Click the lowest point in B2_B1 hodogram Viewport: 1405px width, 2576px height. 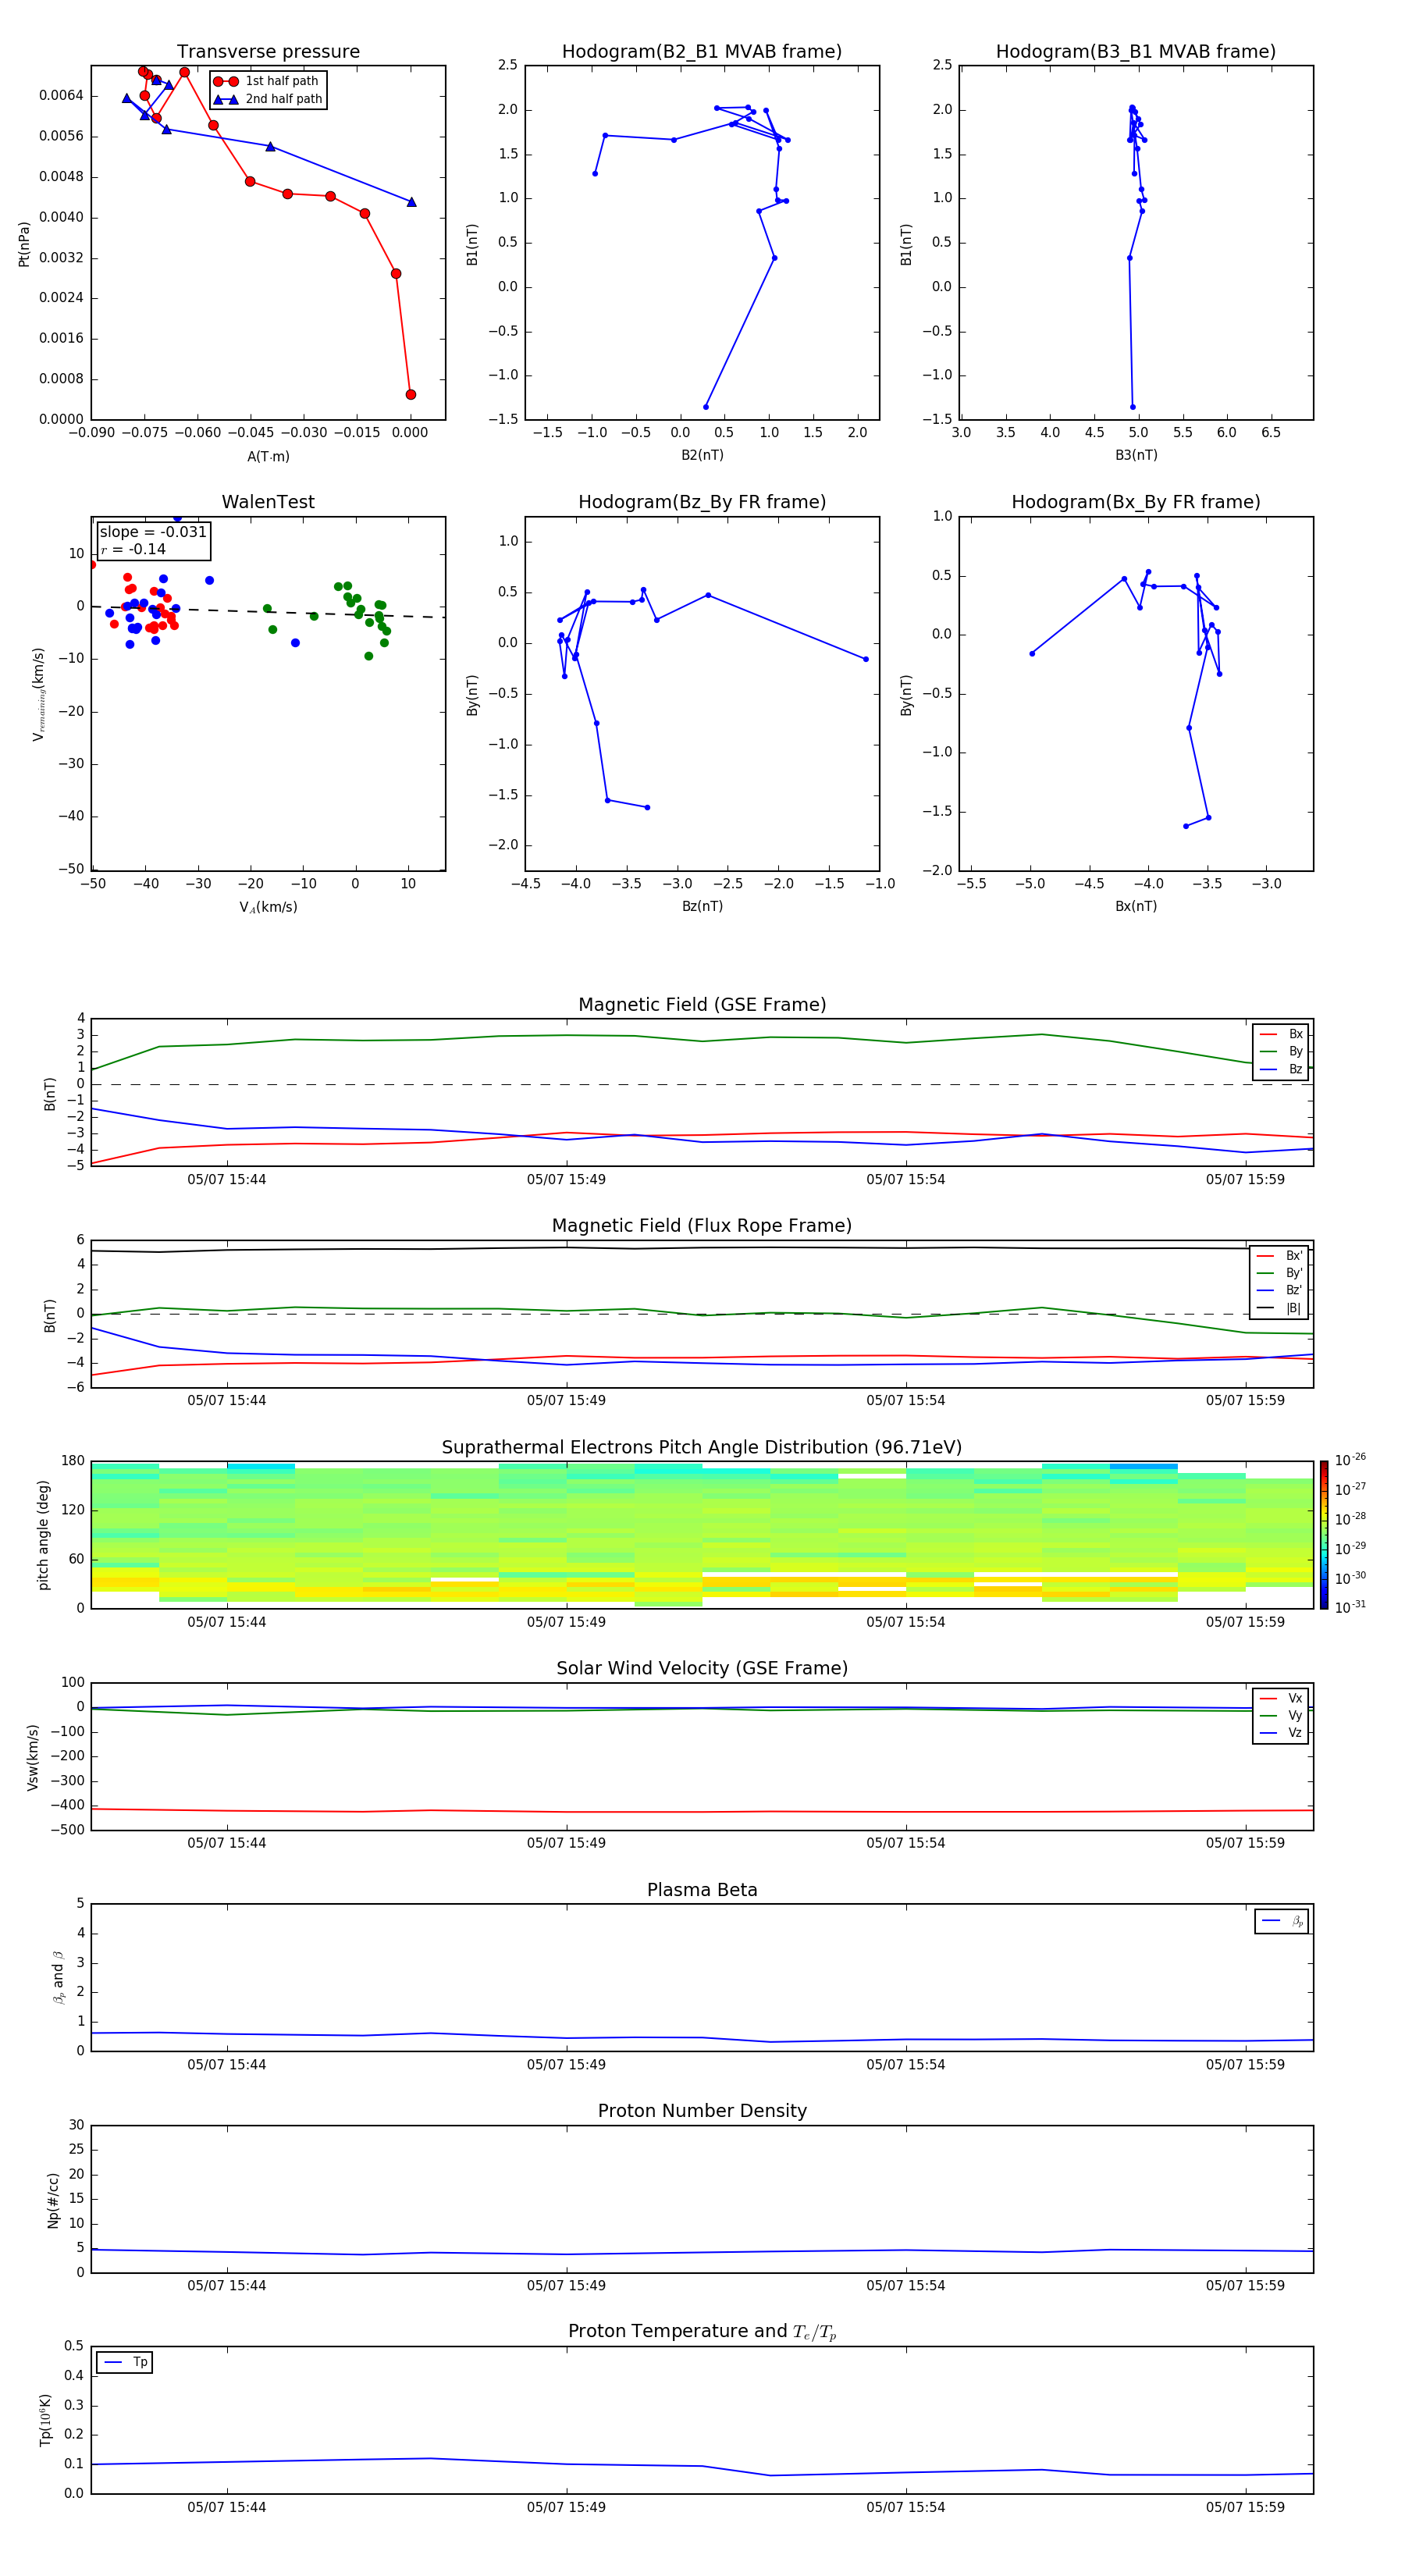coord(706,407)
